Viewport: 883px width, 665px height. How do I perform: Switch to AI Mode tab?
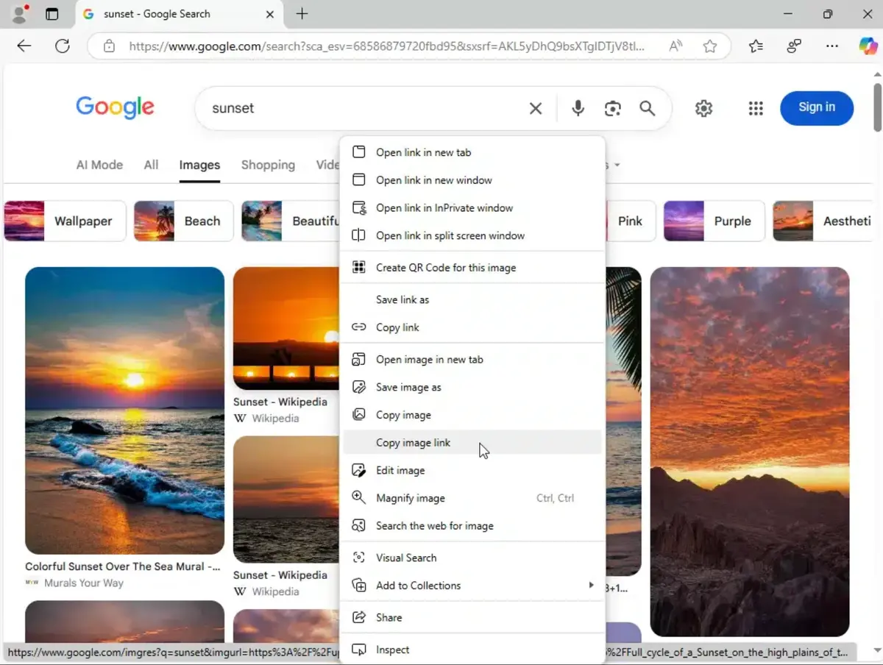tap(99, 165)
